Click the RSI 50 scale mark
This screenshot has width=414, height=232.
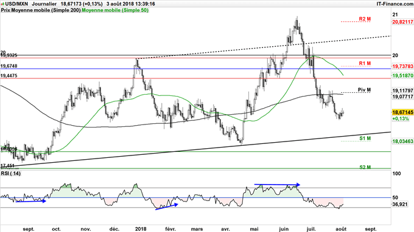coord(395,197)
